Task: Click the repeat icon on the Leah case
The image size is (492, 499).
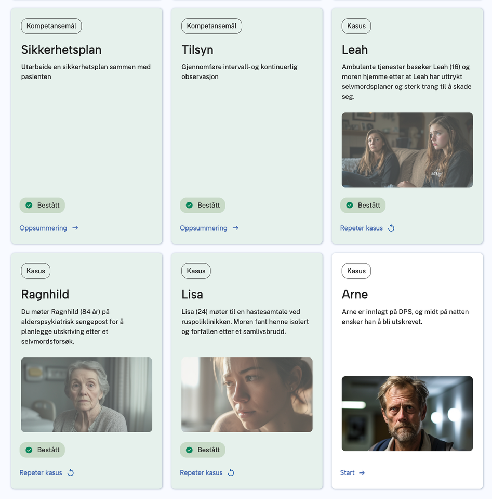Action: tap(391, 228)
